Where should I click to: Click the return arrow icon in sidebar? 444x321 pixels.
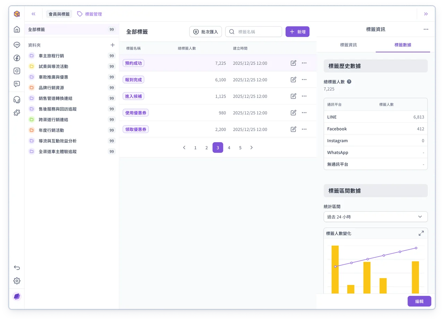17,268
